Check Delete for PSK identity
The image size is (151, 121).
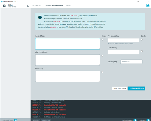coord(142,51)
